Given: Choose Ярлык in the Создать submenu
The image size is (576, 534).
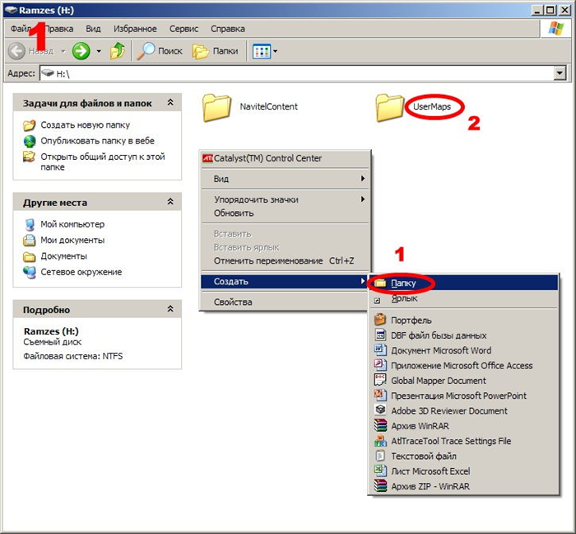Looking at the screenshot, I should (x=463, y=298).
